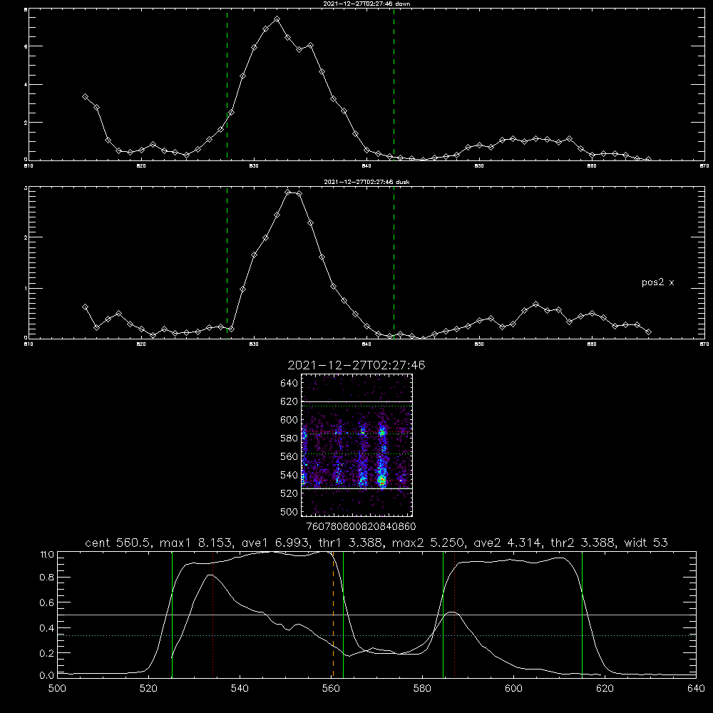Click the 0.8 y-axis label of bottom plot

point(47,578)
